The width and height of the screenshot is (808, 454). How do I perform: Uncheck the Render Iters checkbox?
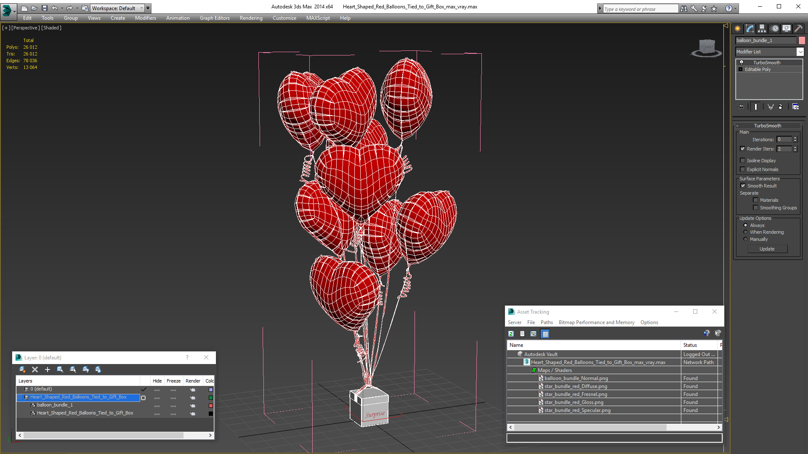coord(743,149)
